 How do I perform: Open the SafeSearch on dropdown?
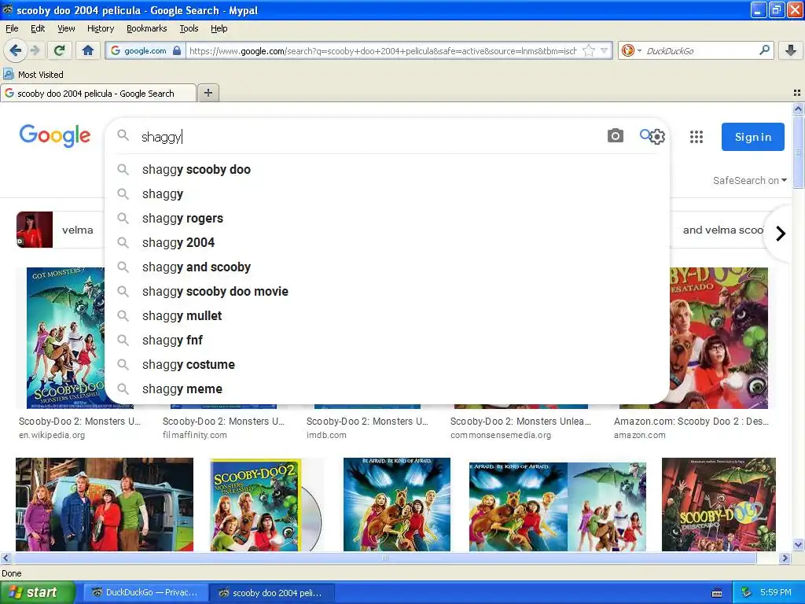749,180
